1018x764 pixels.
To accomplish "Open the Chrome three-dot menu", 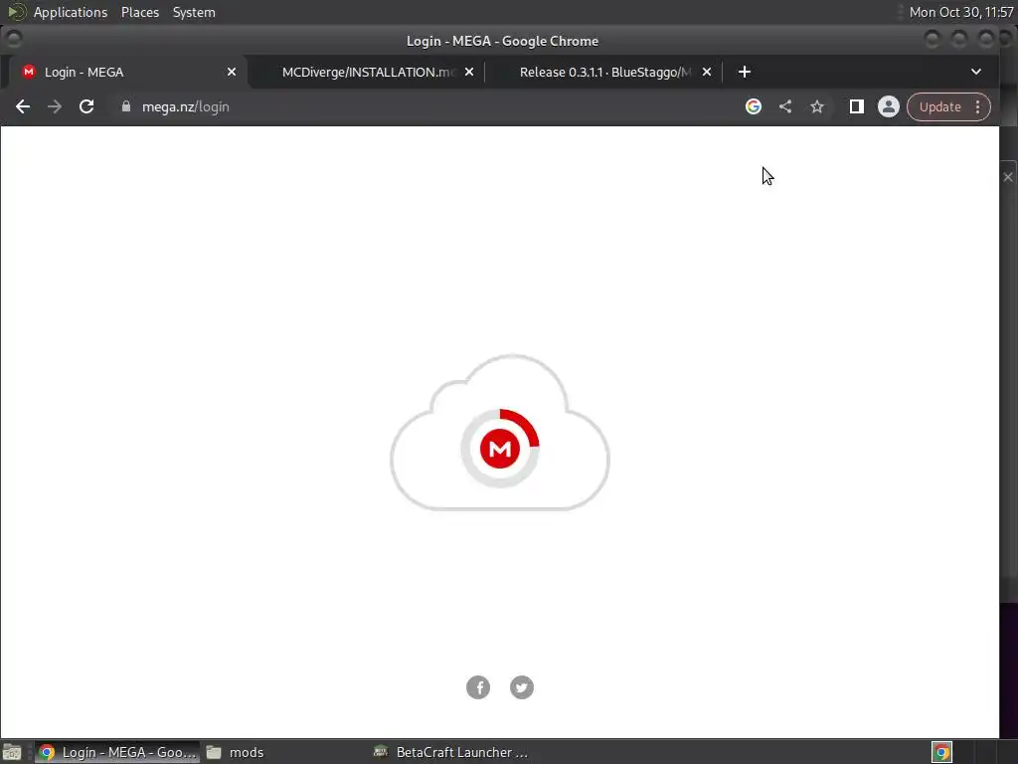I will [x=978, y=106].
